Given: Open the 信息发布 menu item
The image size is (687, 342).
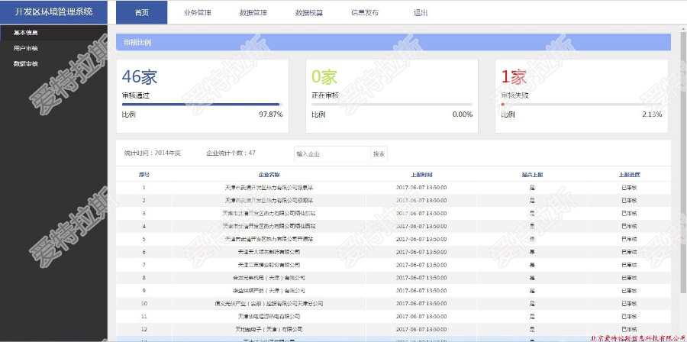Looking at the screenshot, I should point(364,13).
